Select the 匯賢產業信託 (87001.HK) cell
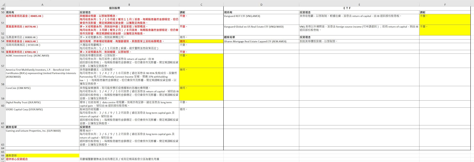Image resolution: width=474 pixels, height=162 pixels. pos(42,52)
